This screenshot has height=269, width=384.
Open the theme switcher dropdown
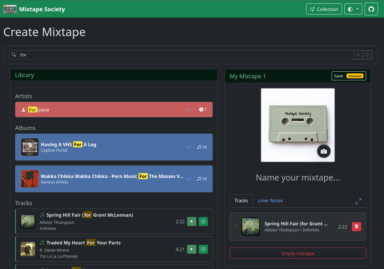[x=353, y=9]
